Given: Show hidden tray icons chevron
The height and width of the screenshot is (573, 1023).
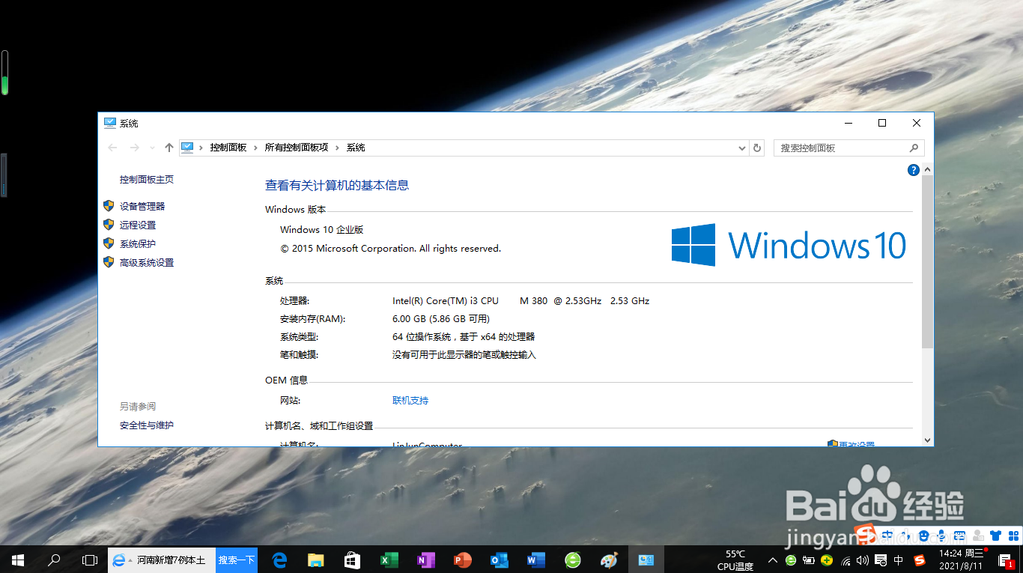Looking at the screenshot, I should [x=773, y=560].
